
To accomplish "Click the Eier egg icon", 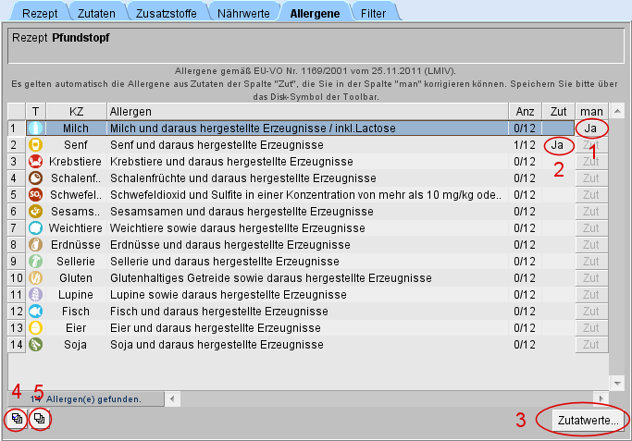I will tap(35, 328).
